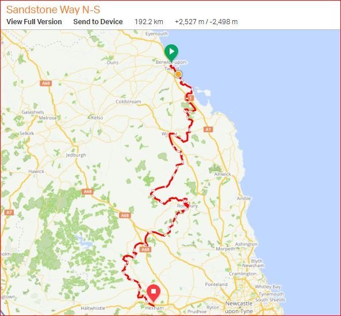Click the red route end marker
Image resolution: width=341 pixels, height=316 pixels.
[x=154, y=292]
